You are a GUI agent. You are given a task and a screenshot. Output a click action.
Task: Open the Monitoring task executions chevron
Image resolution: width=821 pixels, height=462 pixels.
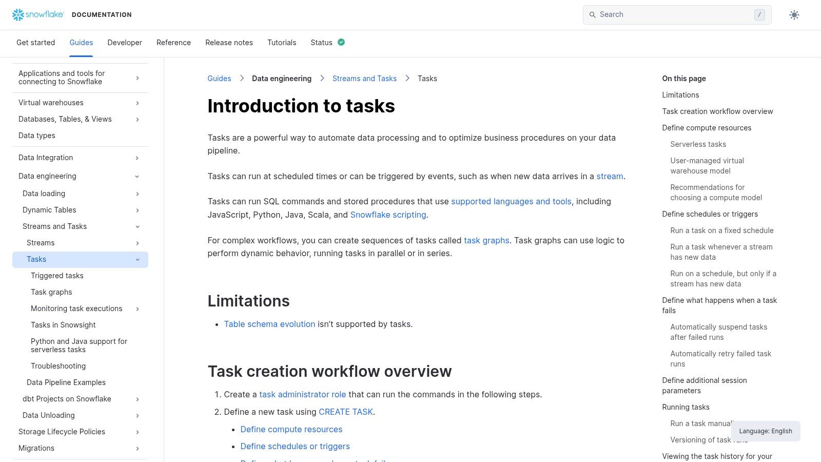pyautogui.click(x=138, y=309)
